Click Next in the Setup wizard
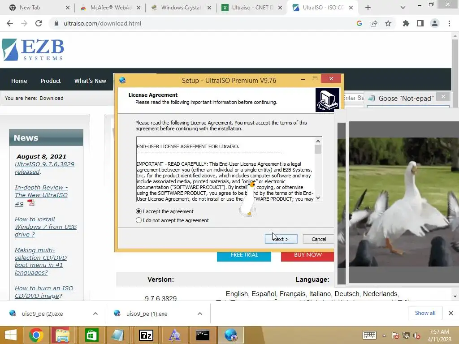This screenshot has width=459, height=344. (281, 239)
